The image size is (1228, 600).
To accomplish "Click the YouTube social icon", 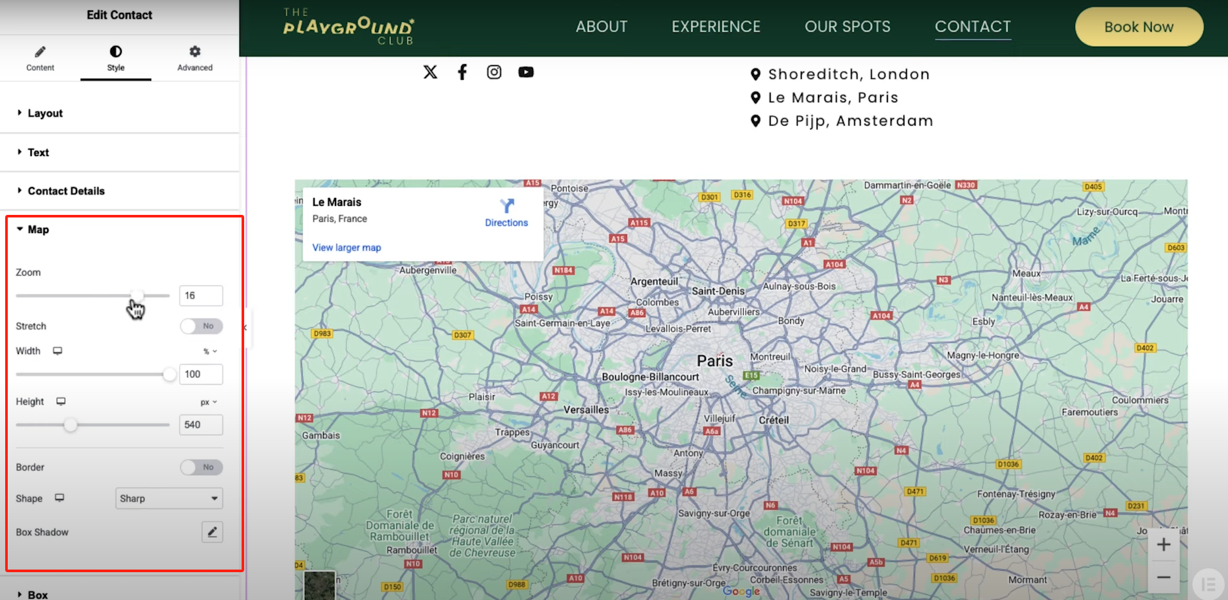I will (x=526, y=72).
